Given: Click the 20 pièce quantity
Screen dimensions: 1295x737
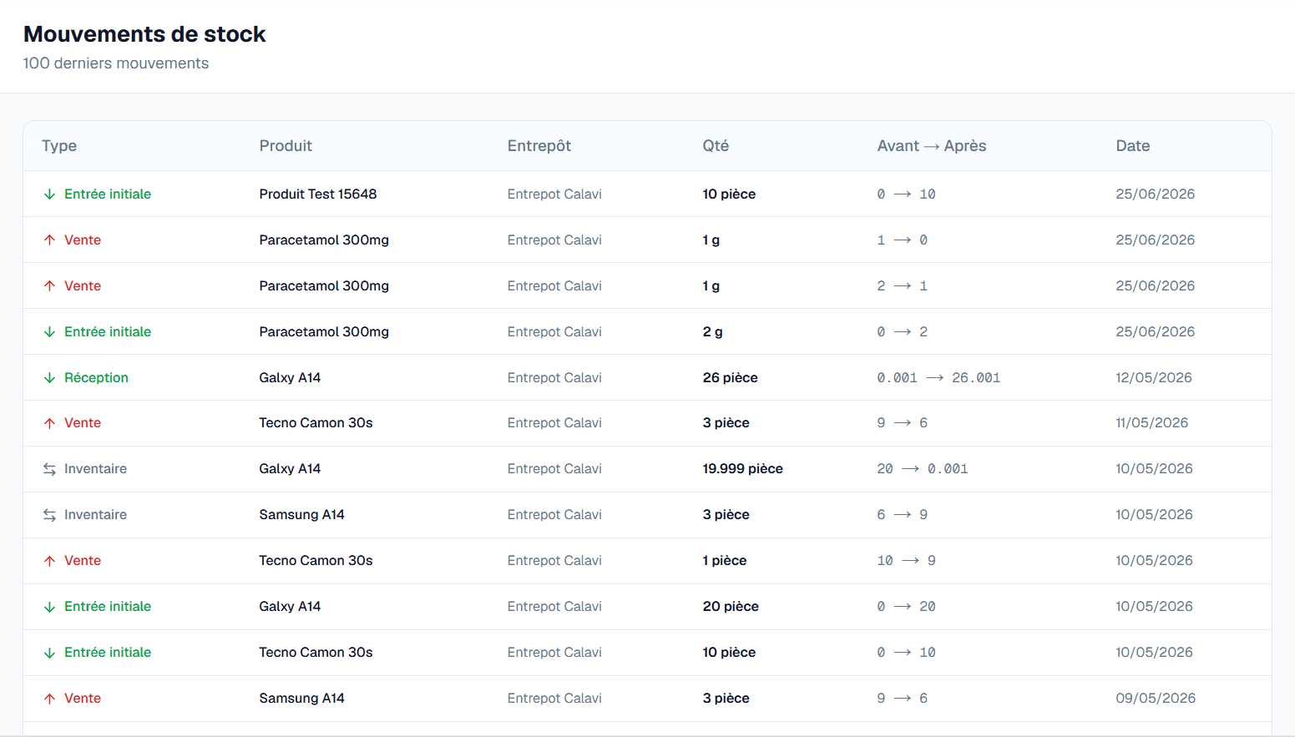Looking at the screenshot, I should pyautogui.click(x=731, y=606).
